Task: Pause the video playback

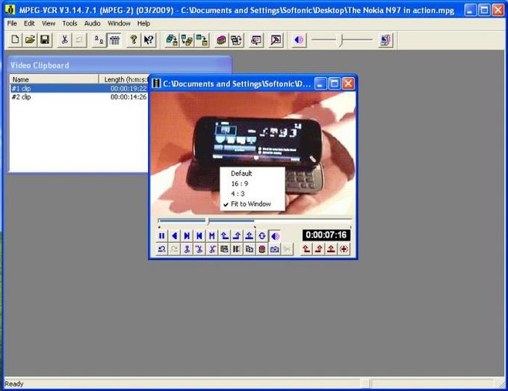Action: coord(161,236)
